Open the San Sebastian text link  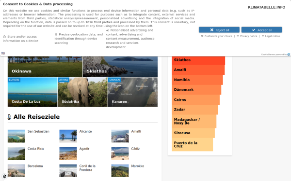coord(38,131)
